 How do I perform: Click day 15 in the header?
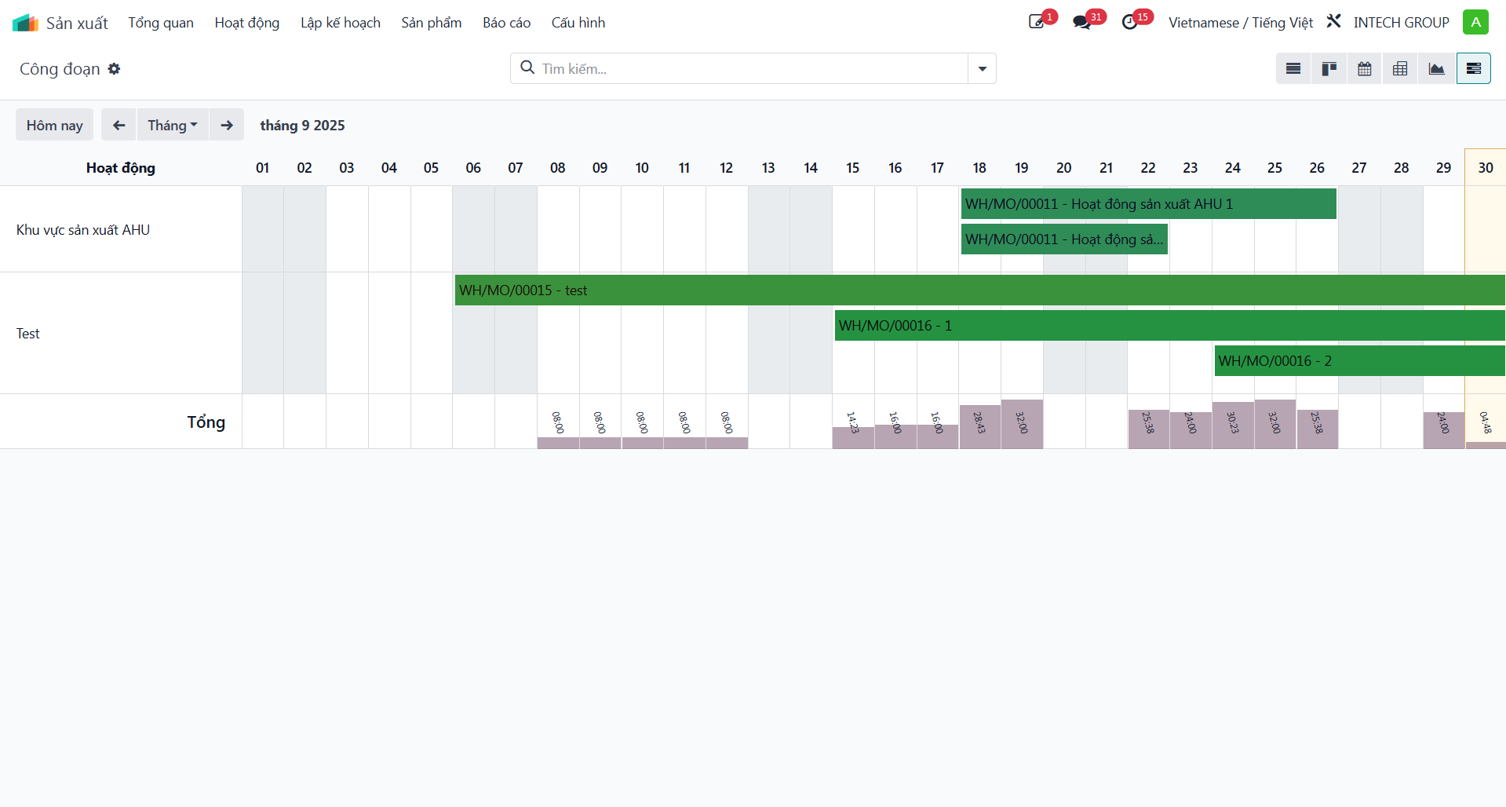tap(853, 168)
